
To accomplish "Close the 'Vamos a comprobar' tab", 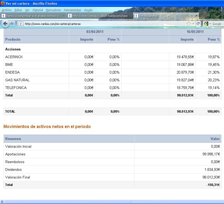I will 64,16.
